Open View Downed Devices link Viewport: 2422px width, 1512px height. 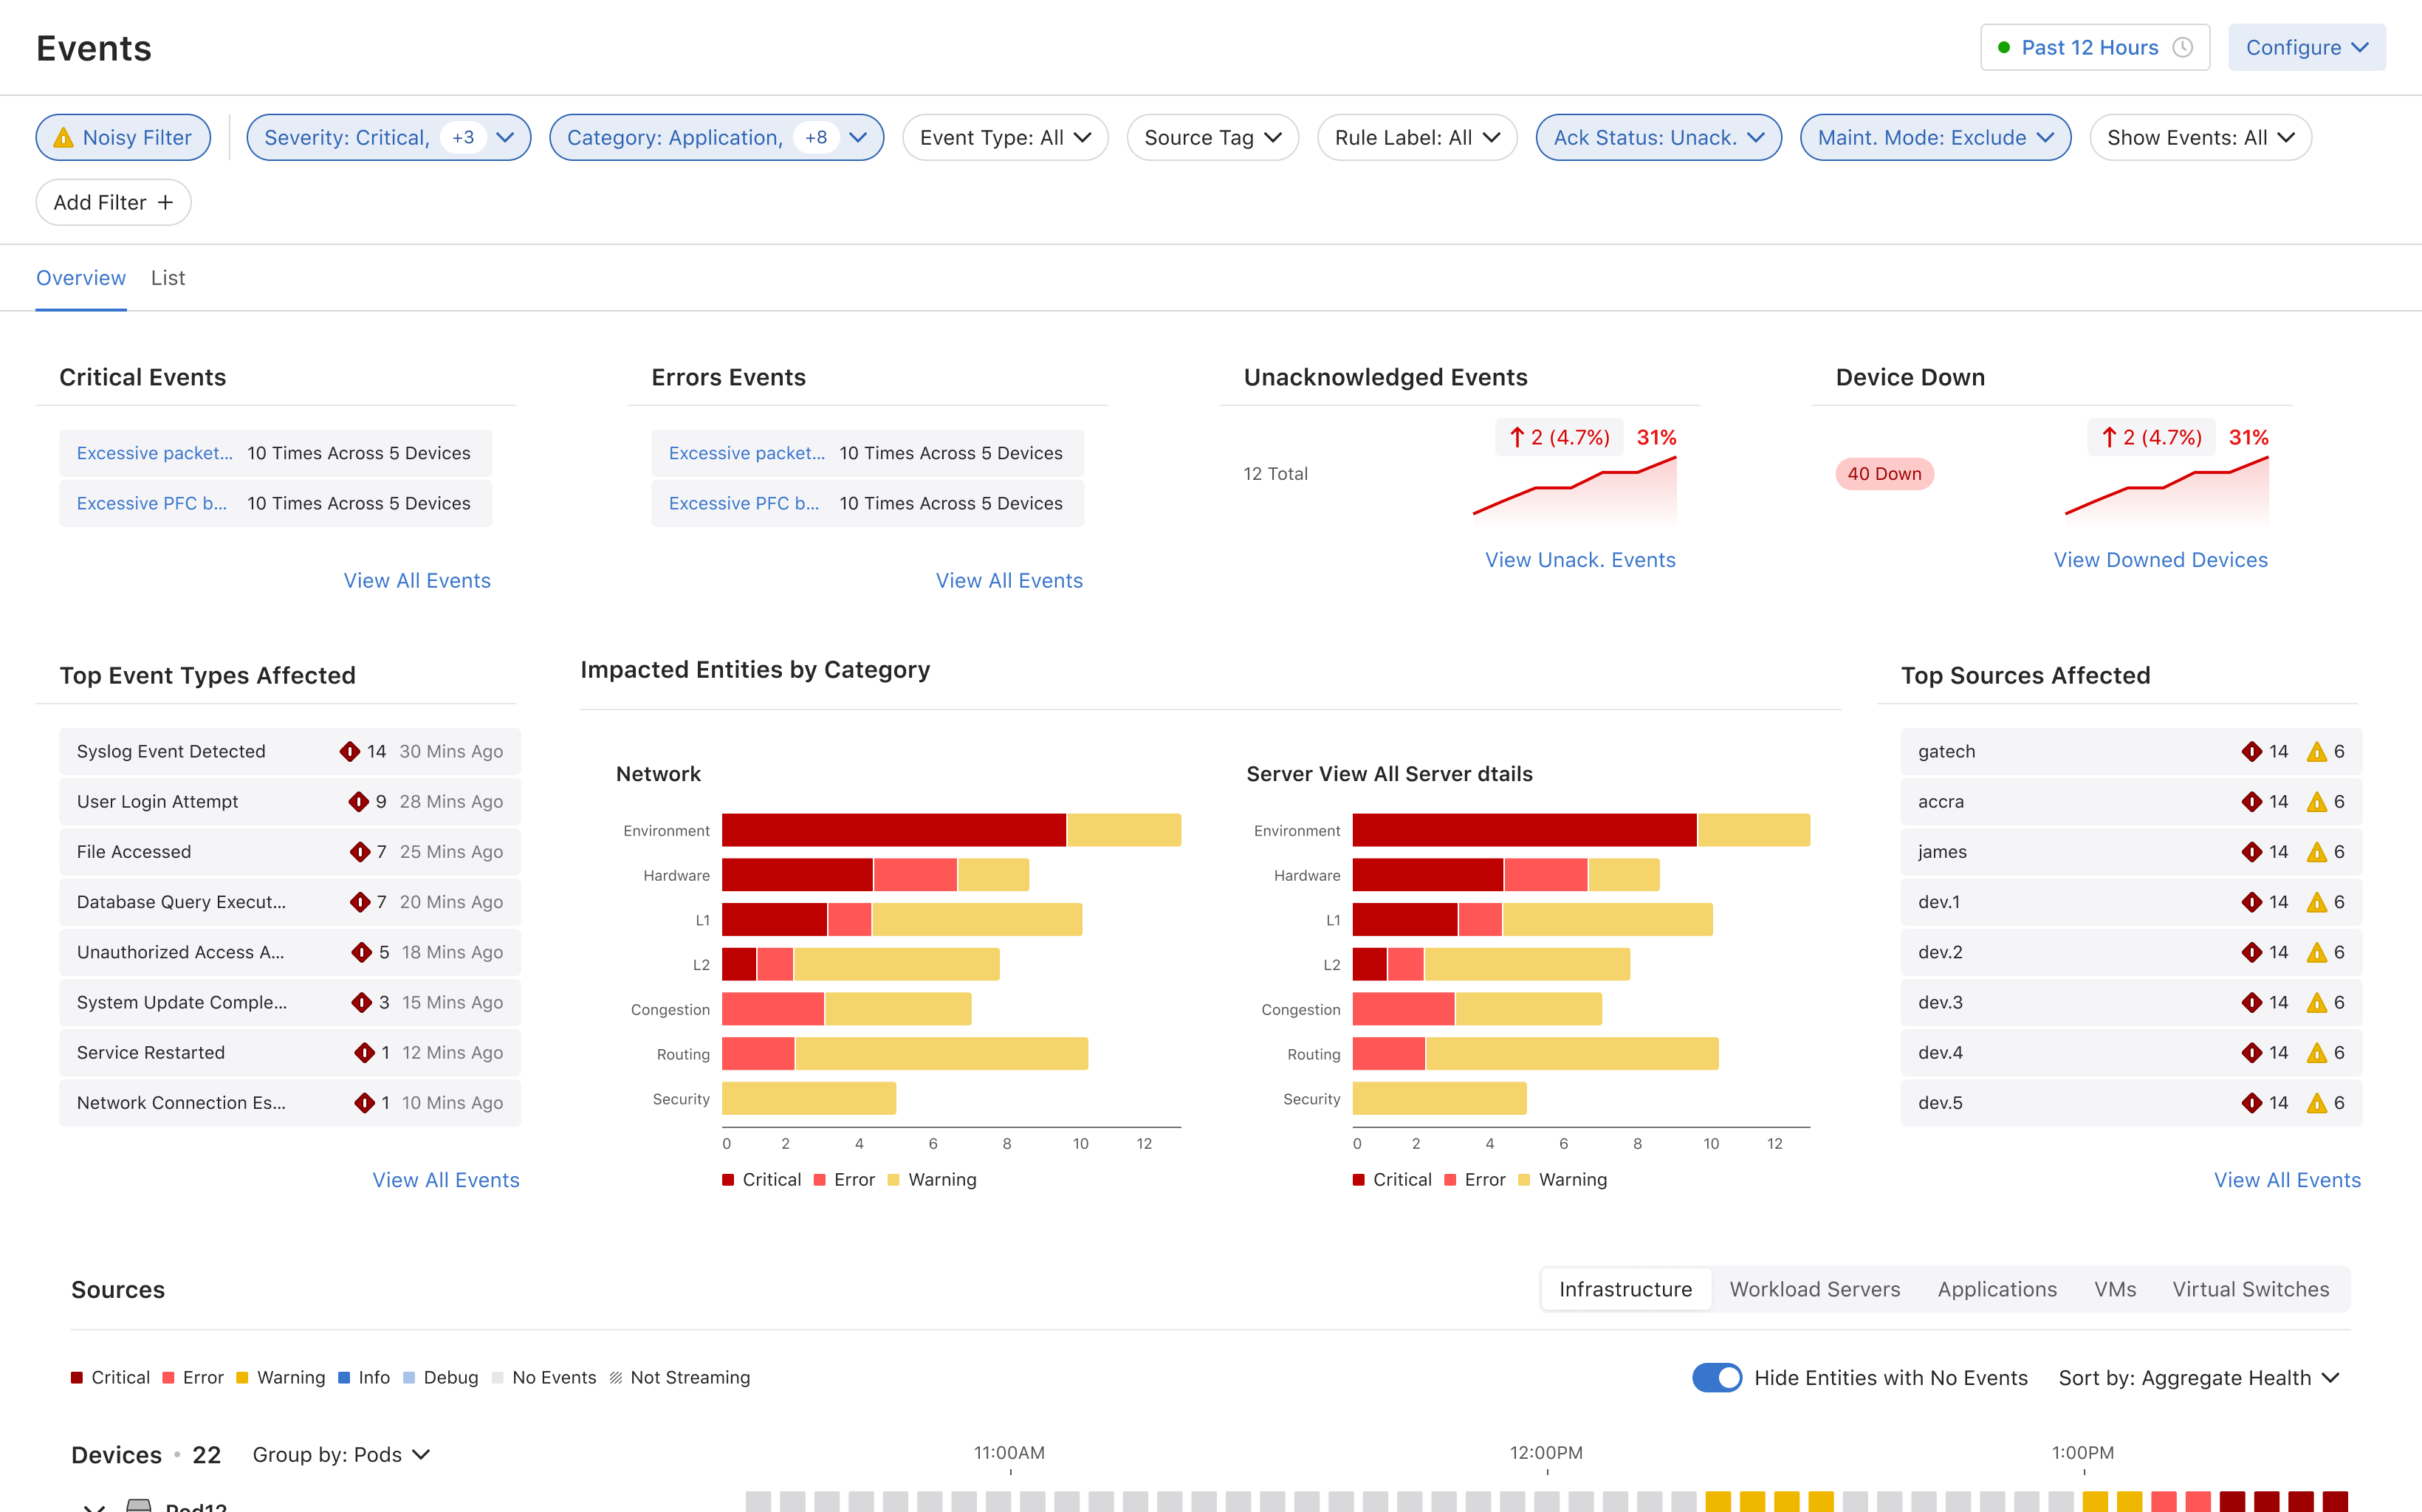coord(2160,560)
